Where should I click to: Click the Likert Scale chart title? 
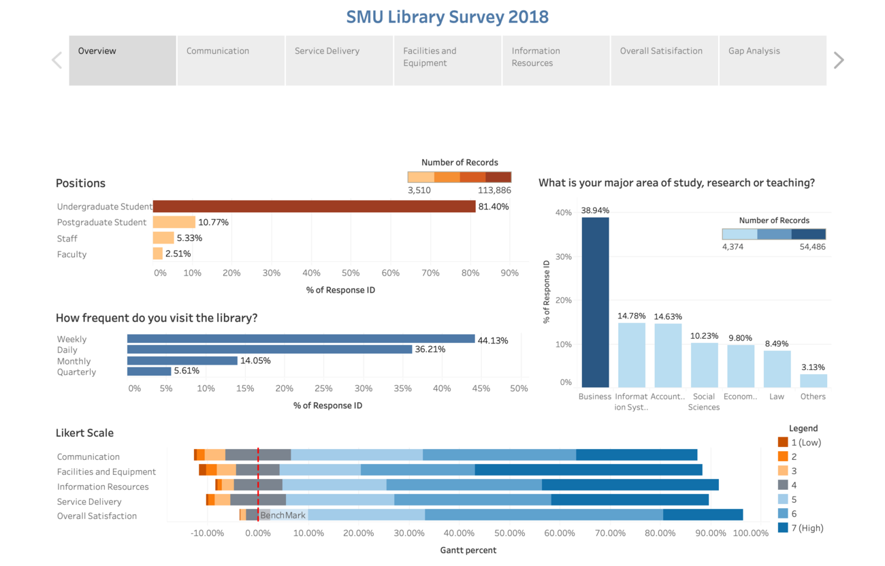(84, 433)
